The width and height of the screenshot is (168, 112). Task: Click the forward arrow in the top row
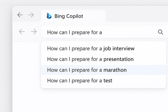point(31,15)
